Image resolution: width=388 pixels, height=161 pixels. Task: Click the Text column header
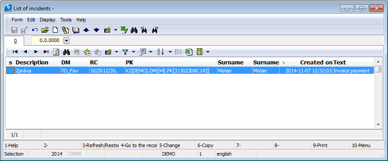point(354,62)
